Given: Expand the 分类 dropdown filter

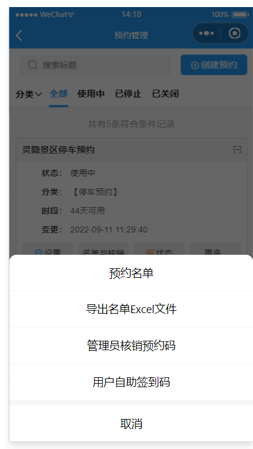Looking at the screenshot, I should (x=29, y=94).
